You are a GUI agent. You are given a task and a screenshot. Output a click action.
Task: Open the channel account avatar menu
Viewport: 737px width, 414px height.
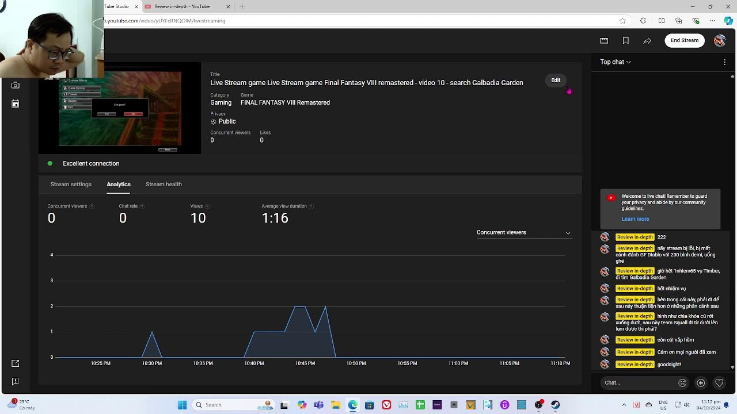(720, 40)
